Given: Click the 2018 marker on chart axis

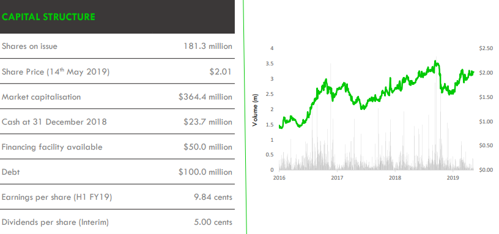Looking at the screenshot, I should pyautogui.click(x=395, y=178).
